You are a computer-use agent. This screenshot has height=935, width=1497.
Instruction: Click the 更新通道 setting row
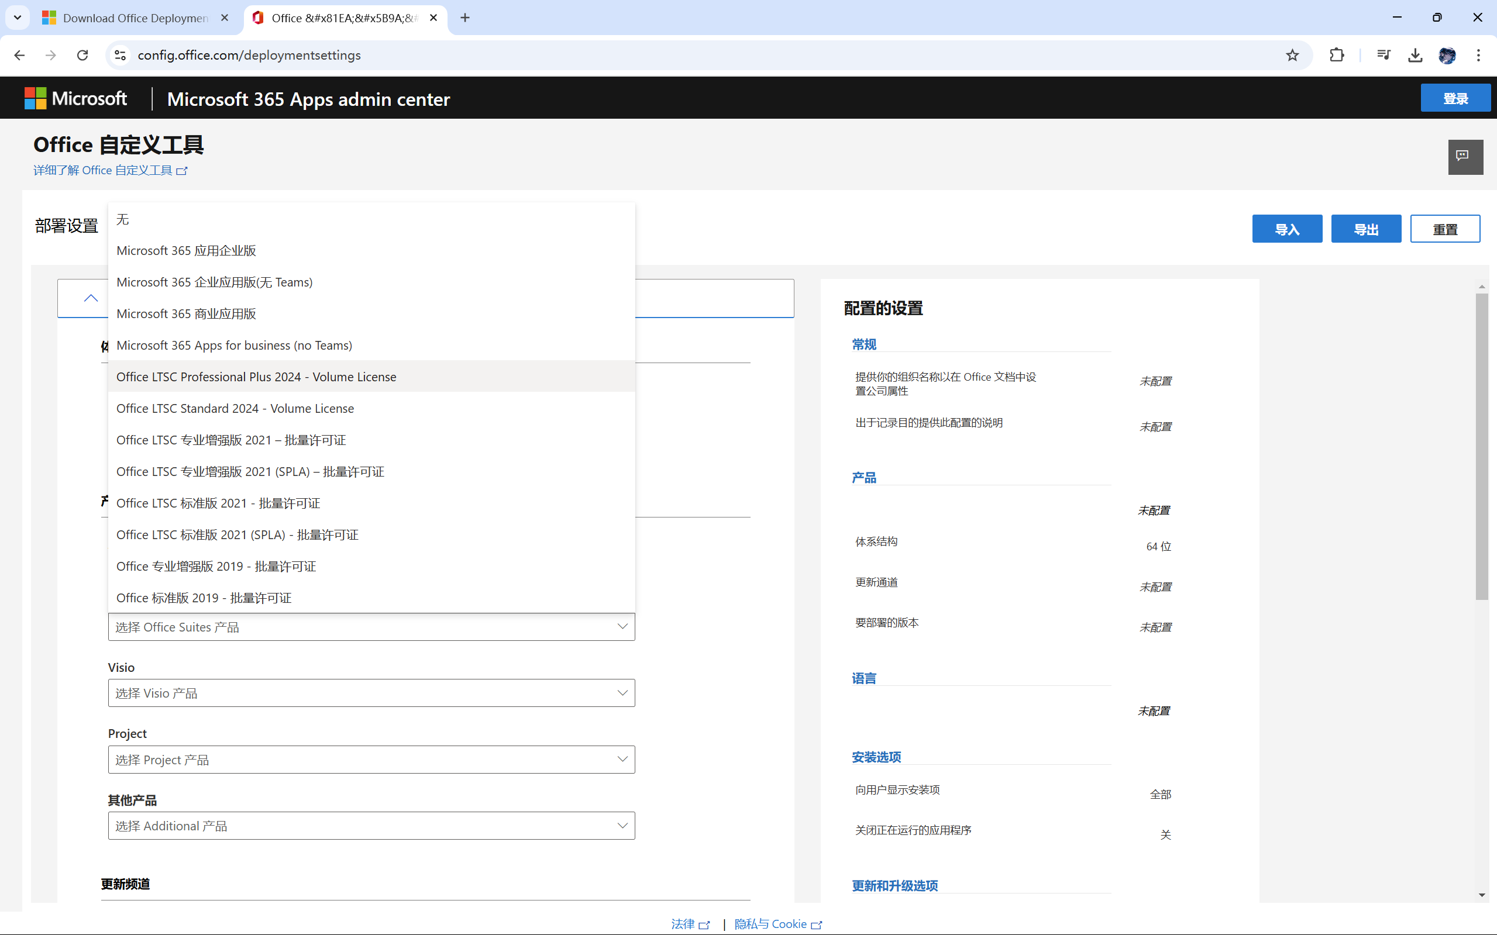click(1013, 584)
